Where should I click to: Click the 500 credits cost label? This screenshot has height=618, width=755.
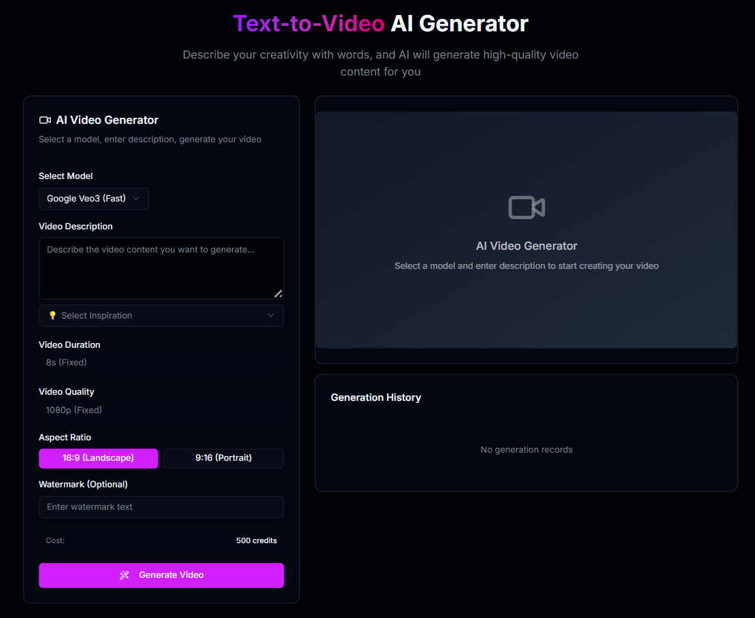coord(256,540)
